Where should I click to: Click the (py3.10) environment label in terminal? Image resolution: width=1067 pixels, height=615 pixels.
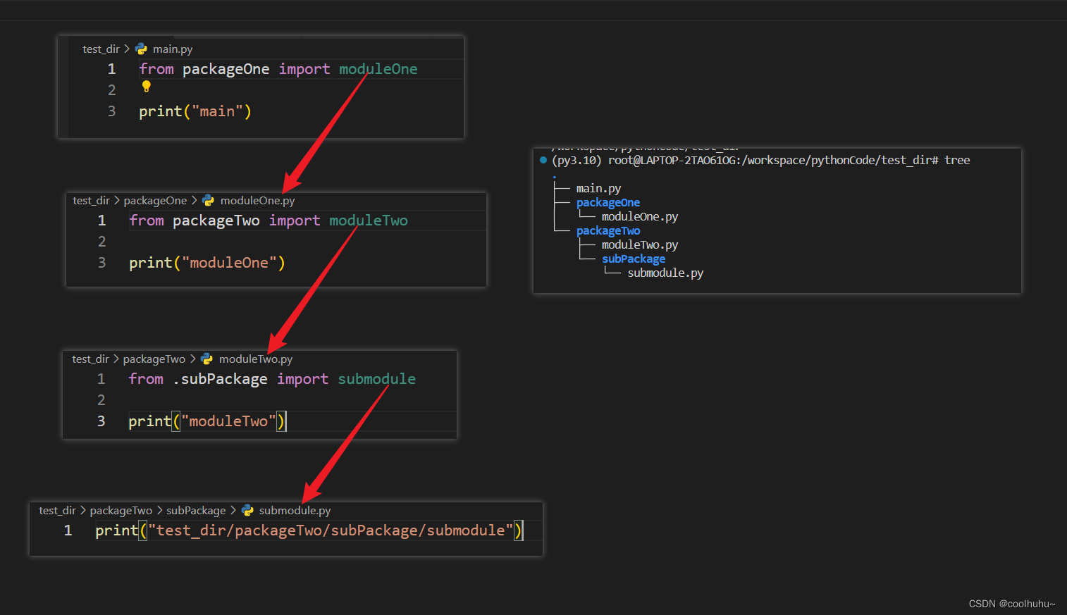(x=576, y=160)
